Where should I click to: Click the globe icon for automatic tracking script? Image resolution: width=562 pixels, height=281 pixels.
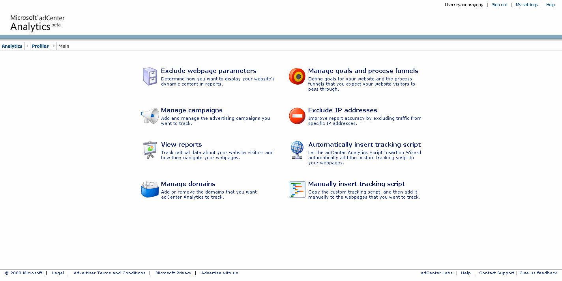pyautogui.click(x=297, y=150)
